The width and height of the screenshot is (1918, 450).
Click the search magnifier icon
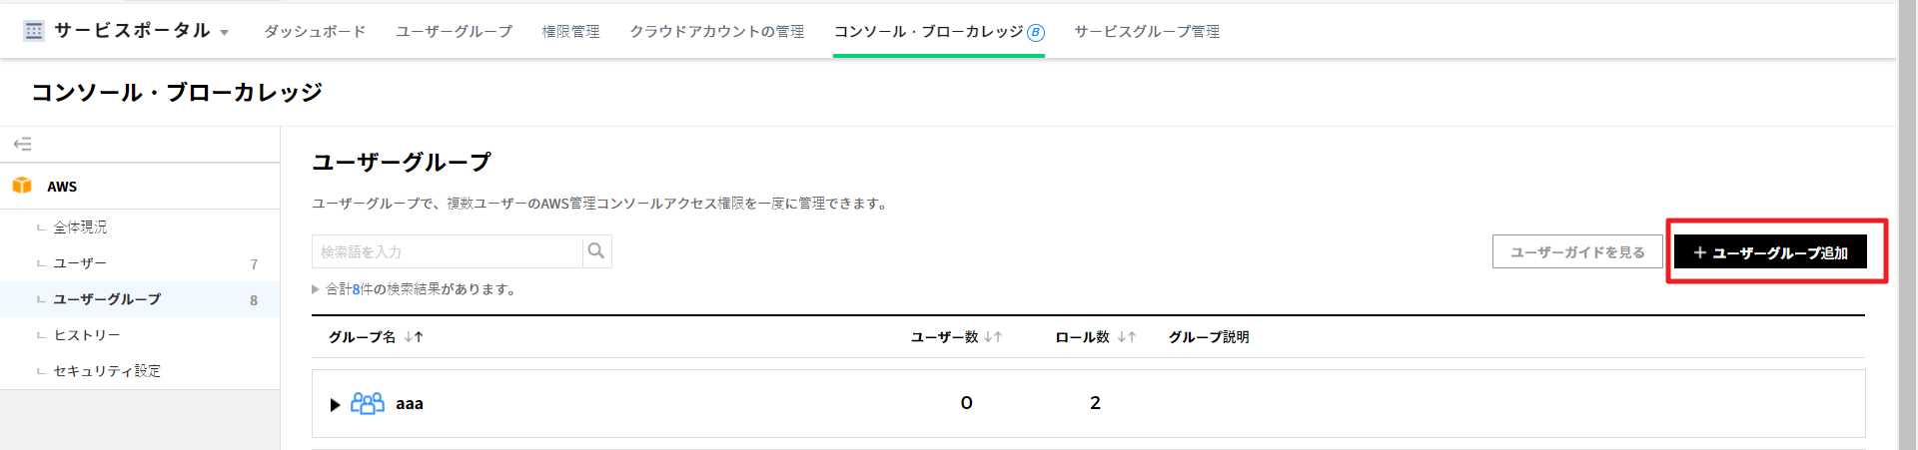[x=596, y=251]
